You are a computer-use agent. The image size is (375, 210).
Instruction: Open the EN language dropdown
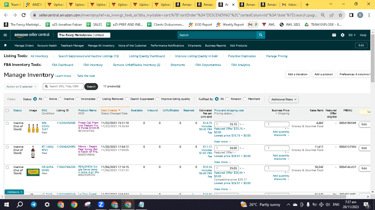click(x=352, y=35)
